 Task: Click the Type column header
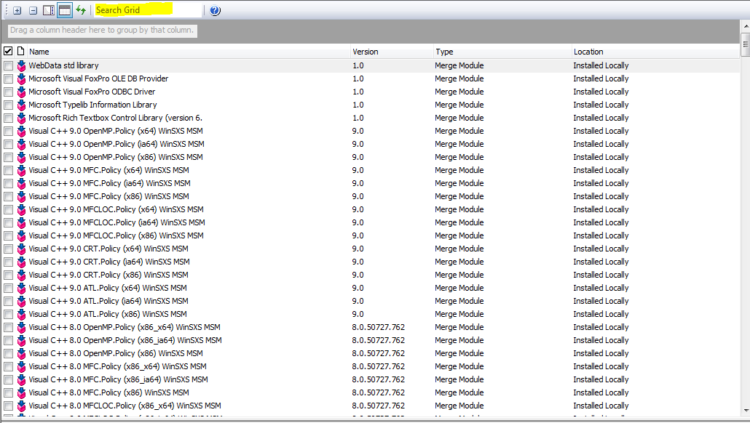click(x=501, y=52)
